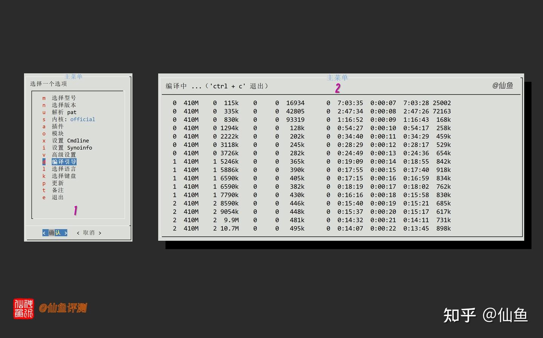Click the 编译中 ctrl + c status line

click(217, 86)
